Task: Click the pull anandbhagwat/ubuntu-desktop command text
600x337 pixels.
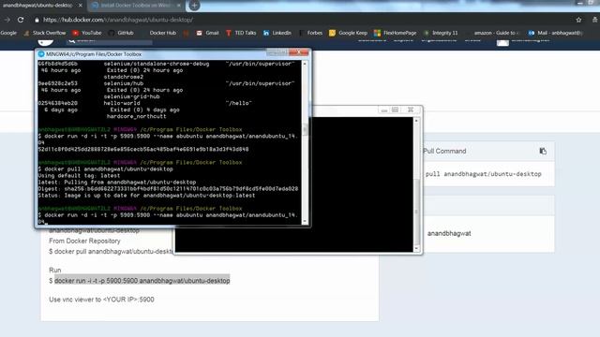Action: (484, 174)
